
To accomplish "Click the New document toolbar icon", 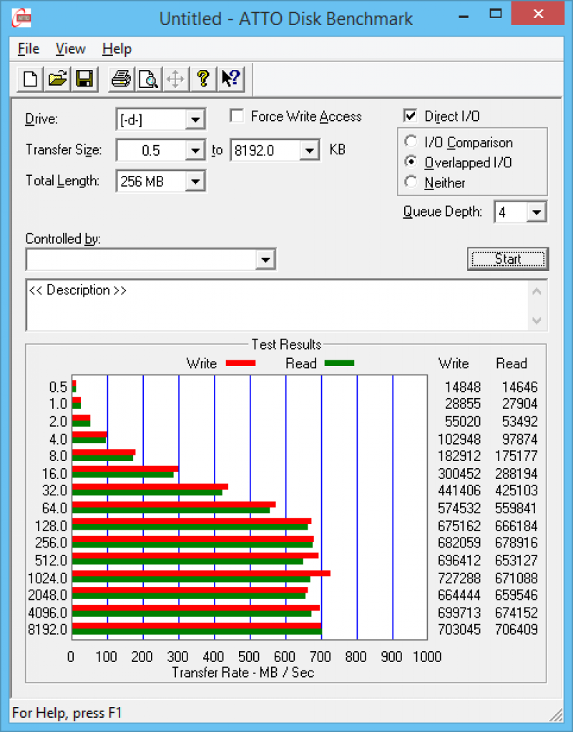I will (x=30, y=79).
